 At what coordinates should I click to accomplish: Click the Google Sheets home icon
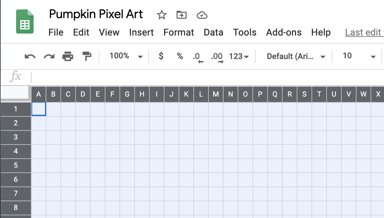pyautogui.click(x=25, y=21)
